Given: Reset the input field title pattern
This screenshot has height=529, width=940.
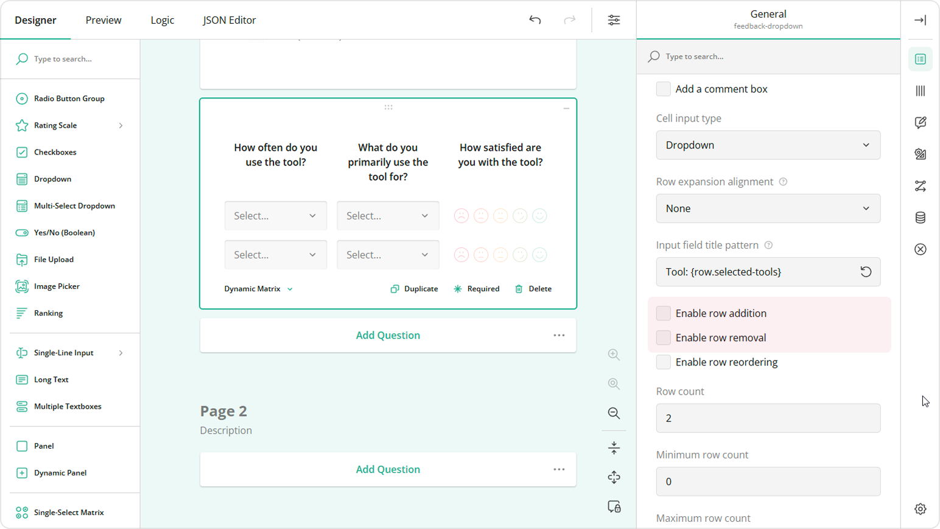Looking at the screenshot, I should (x=865, y=272).
